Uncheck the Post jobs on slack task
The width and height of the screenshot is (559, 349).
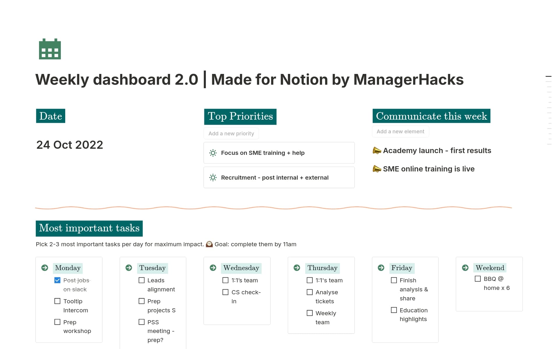click(57, 280)
